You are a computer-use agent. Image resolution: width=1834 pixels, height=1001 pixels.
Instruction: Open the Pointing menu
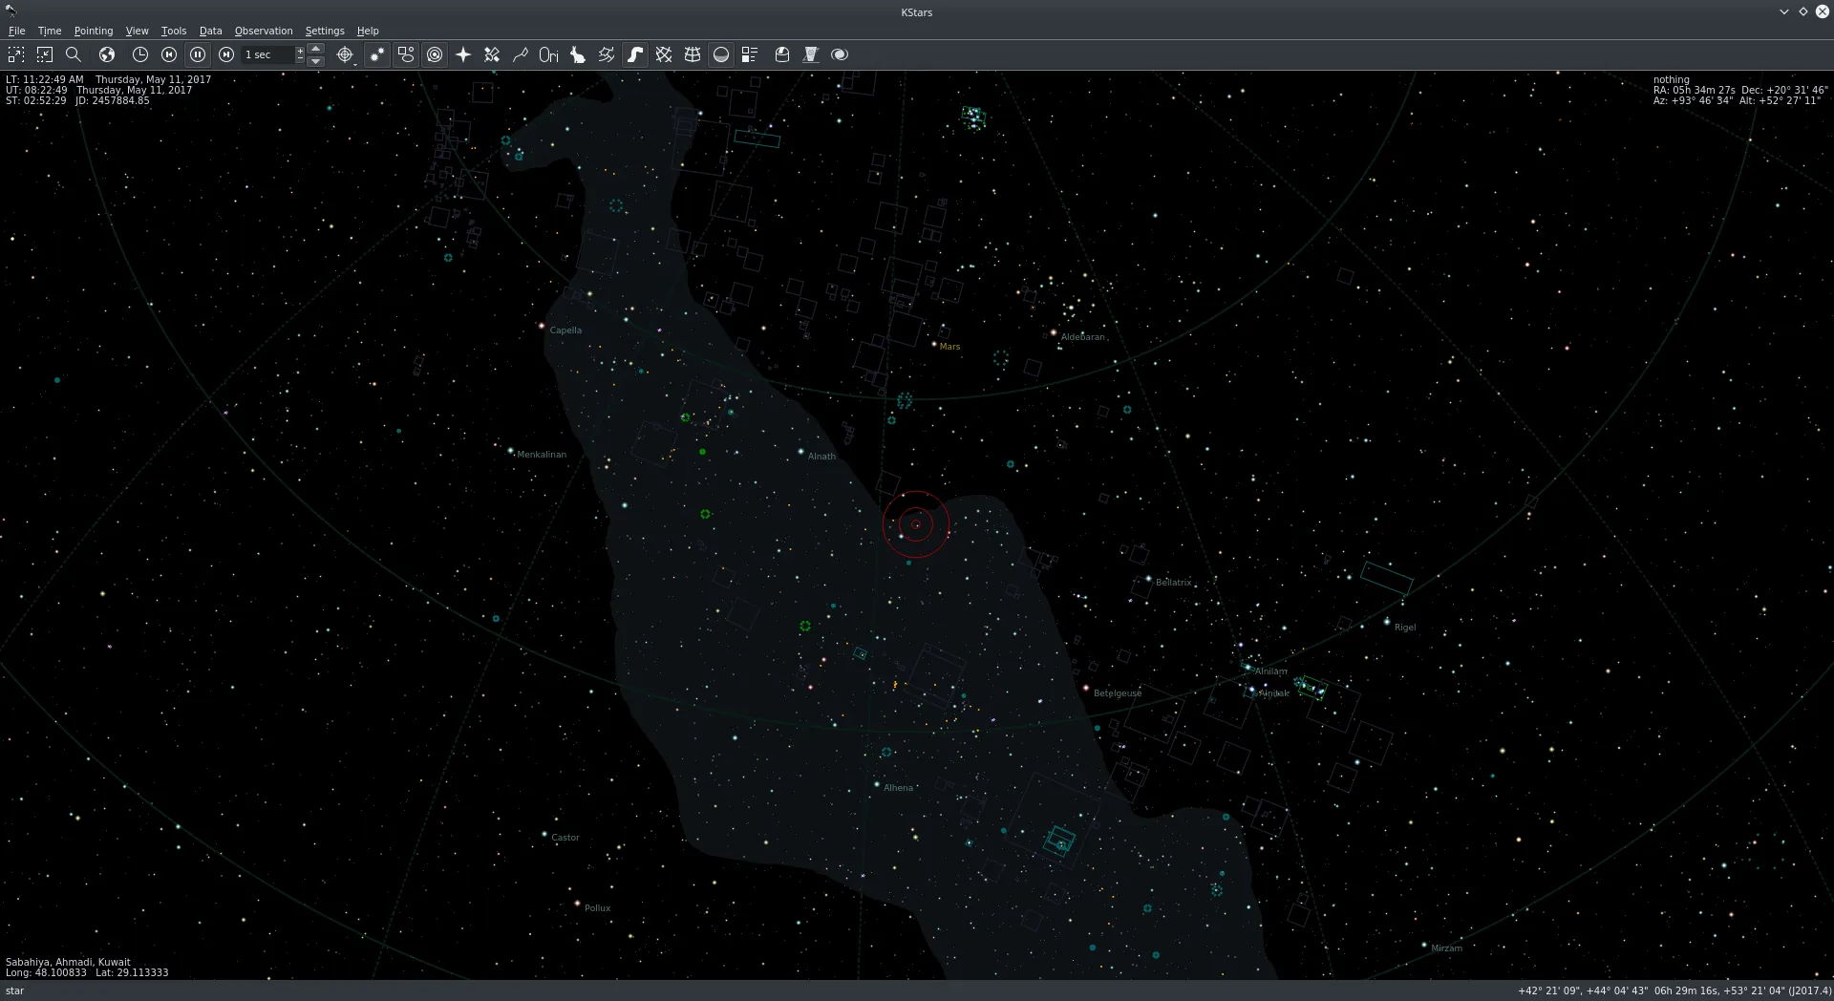click(x=93, y=31)
